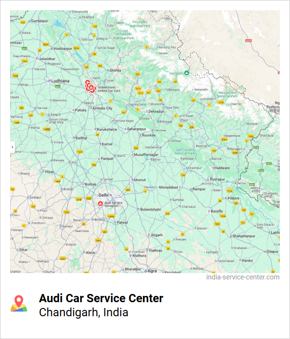Click the Moradabad label

pyautogui.click(x=169, y=187)
